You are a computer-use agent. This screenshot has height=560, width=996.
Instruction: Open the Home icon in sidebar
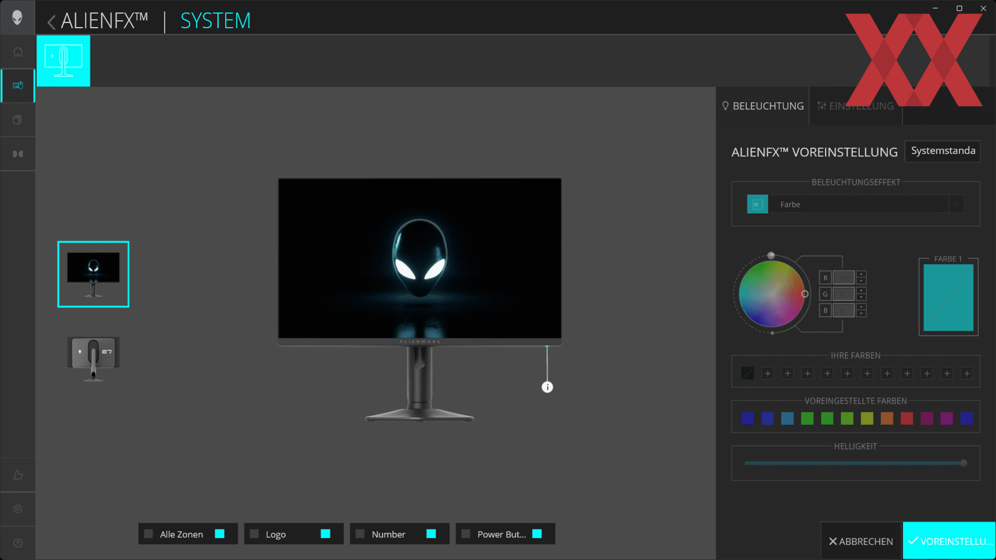click(x=18, y=52)
